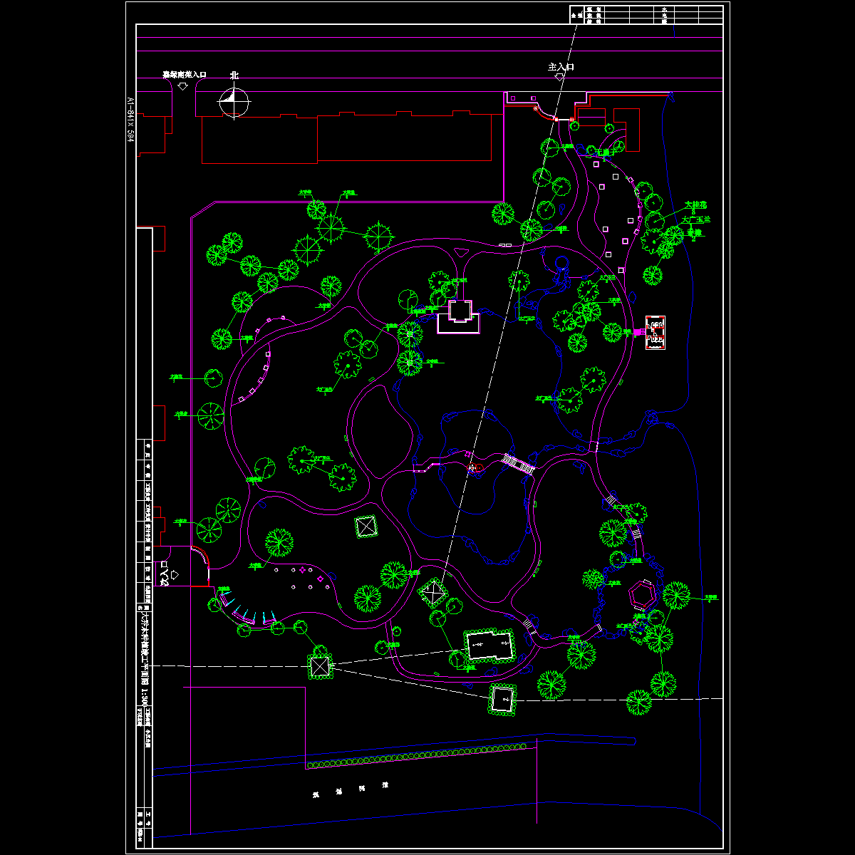Click the north arrow compass symbol
The width and height of the screenshot is (855, 855).
[234, 103]
